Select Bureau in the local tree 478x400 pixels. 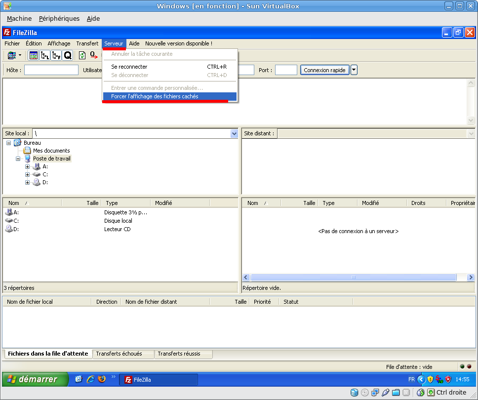32,143
